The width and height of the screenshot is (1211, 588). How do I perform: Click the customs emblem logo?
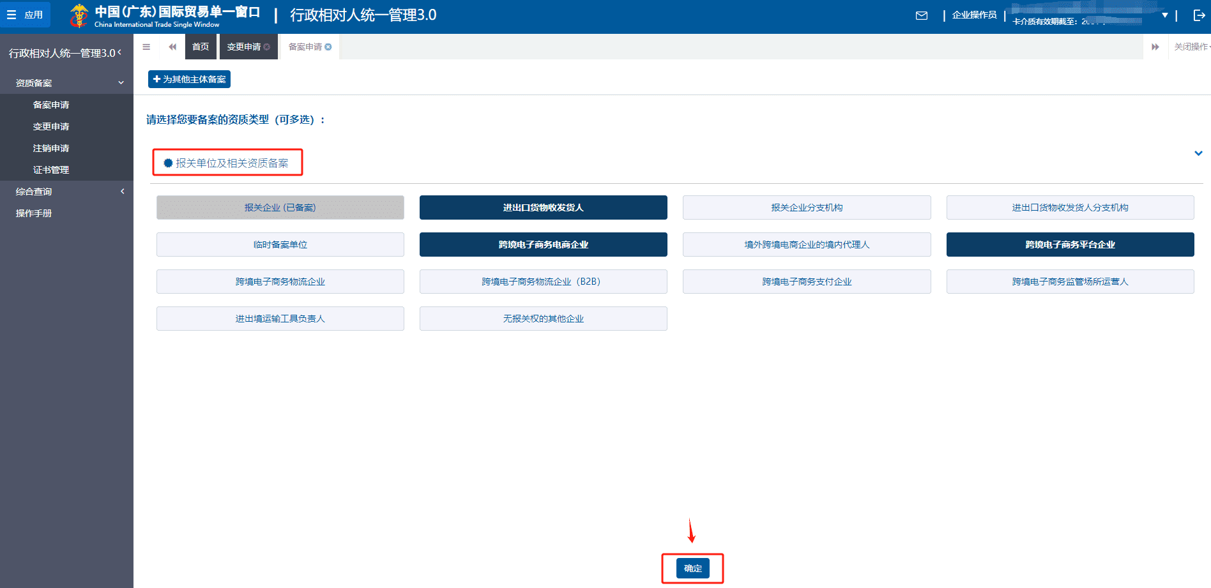tap(79, 15)
